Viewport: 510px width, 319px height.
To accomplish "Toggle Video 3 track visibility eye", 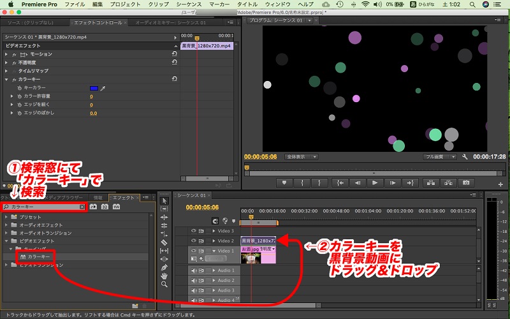I will pos(194,231).
